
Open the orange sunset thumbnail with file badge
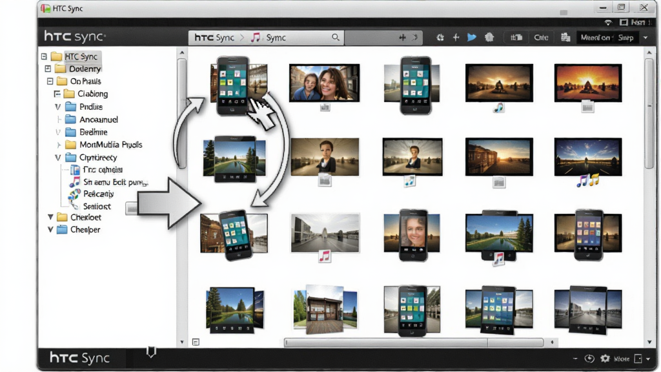pos(587,83)
